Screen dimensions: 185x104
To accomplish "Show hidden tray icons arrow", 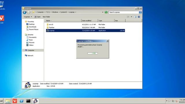I will coord(167,101).
